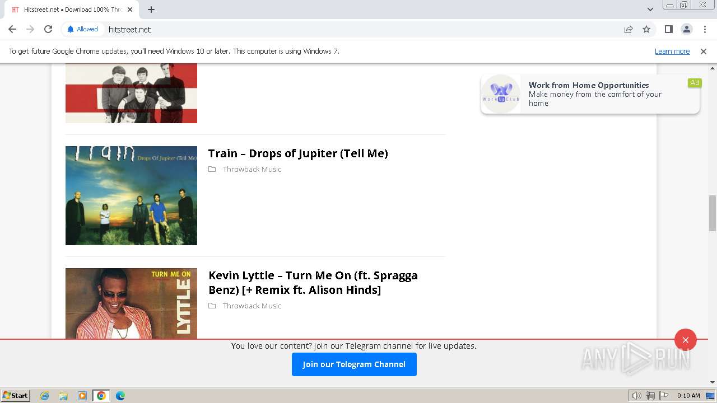
Task: Click the WorkUpClub ad logo
Action: (x=501, y=94)
